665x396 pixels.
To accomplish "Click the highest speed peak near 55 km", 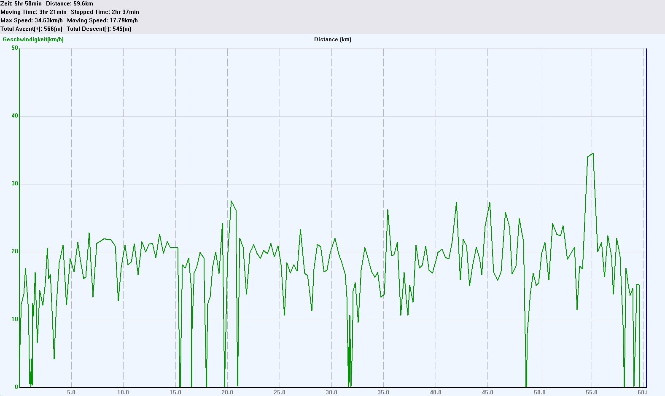I will 592,153.
